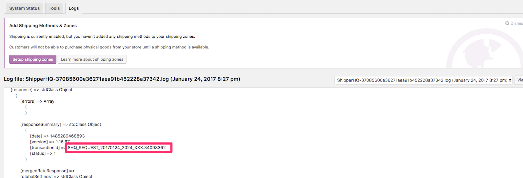Click the [response] => stdClass Object line
The height and width of the screenshot is (178, 523).
point(42,90)
